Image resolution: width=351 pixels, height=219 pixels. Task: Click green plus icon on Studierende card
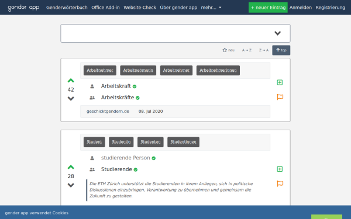(x=280, y=169)
